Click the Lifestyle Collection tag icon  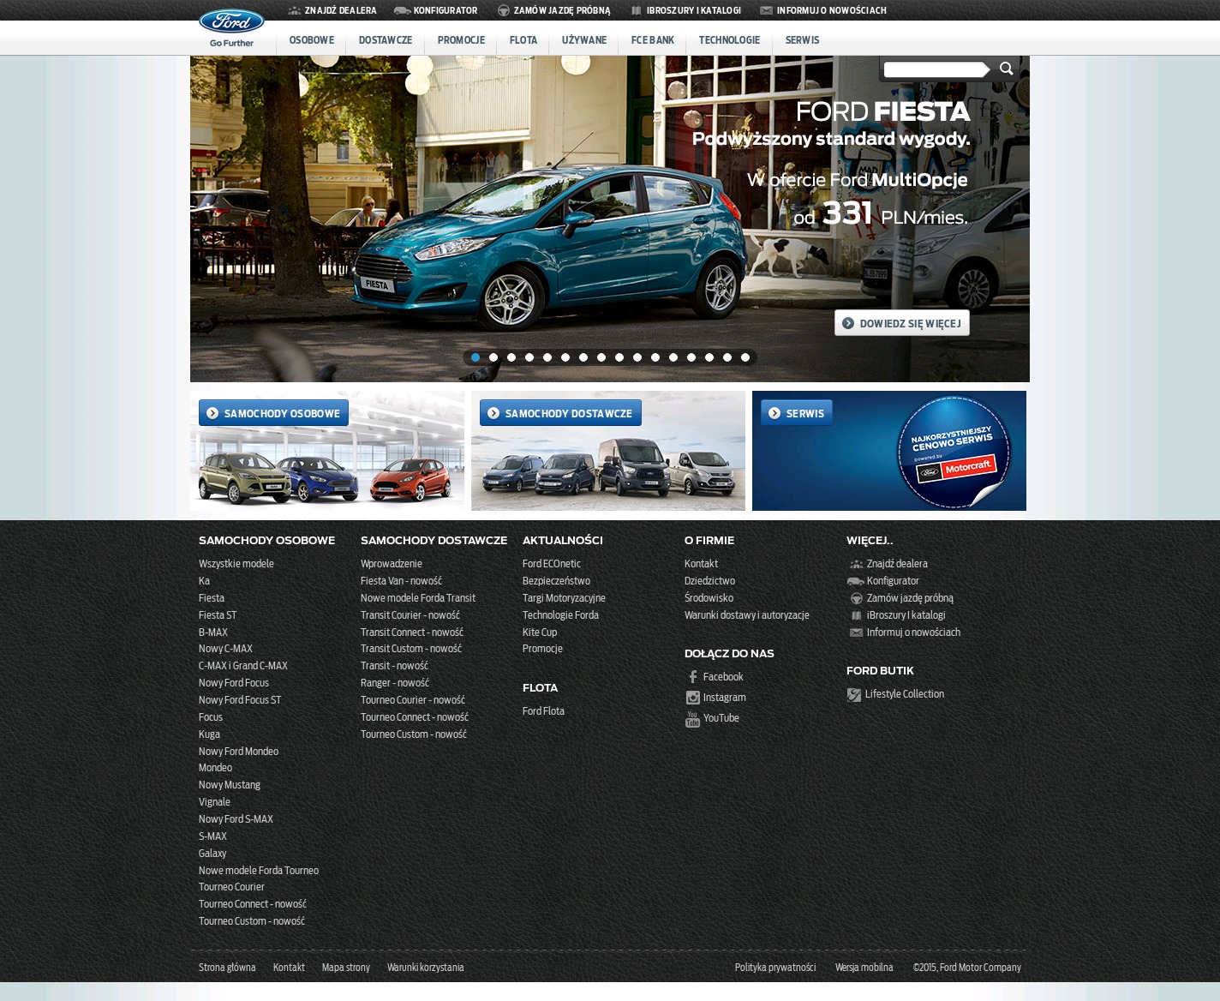point(854,694)
